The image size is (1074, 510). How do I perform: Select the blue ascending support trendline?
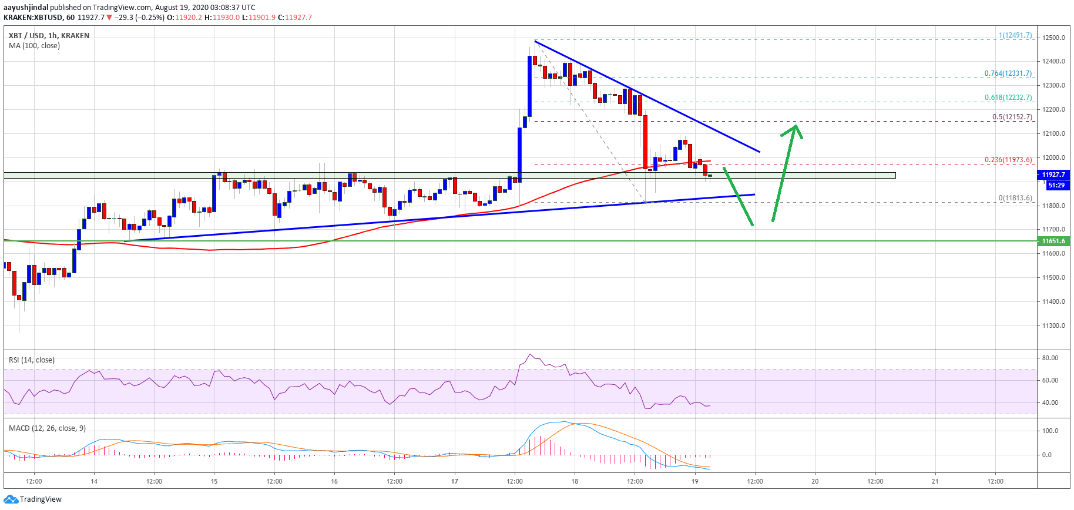[411, 220]
